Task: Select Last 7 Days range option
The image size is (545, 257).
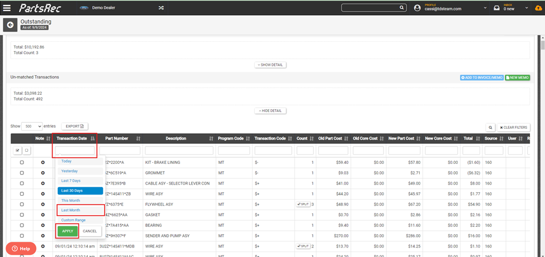Action: [x=80, y=181]
